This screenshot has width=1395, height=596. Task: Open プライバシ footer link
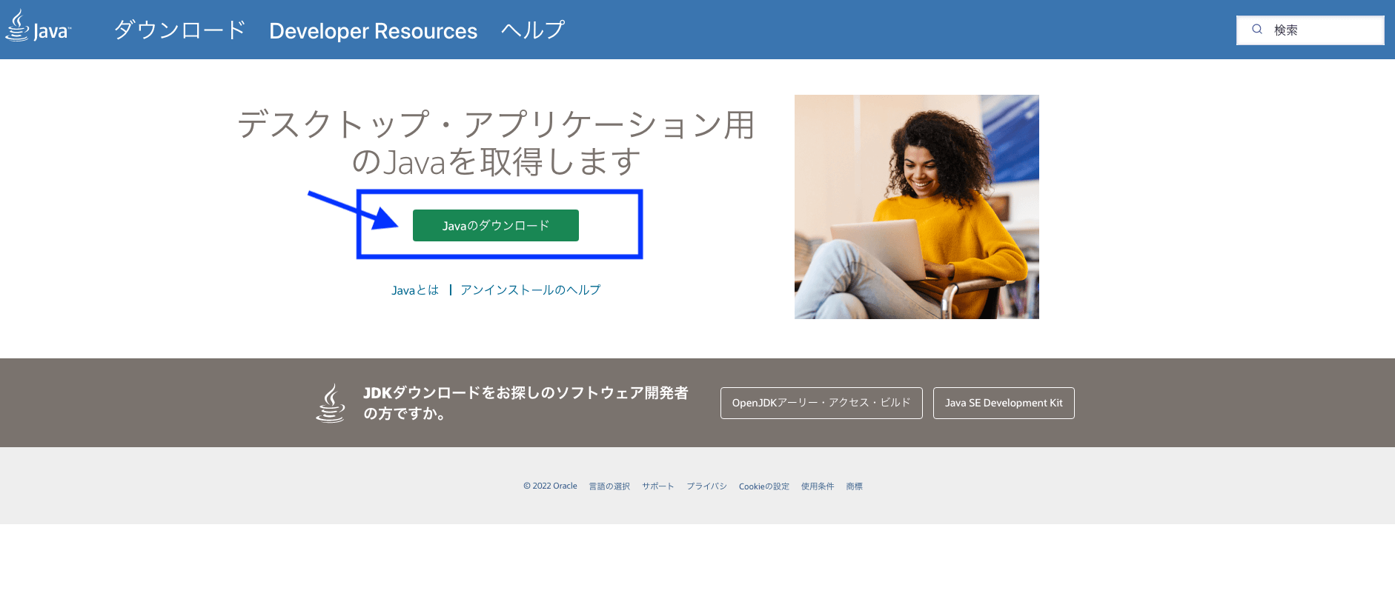pos(706,486)
